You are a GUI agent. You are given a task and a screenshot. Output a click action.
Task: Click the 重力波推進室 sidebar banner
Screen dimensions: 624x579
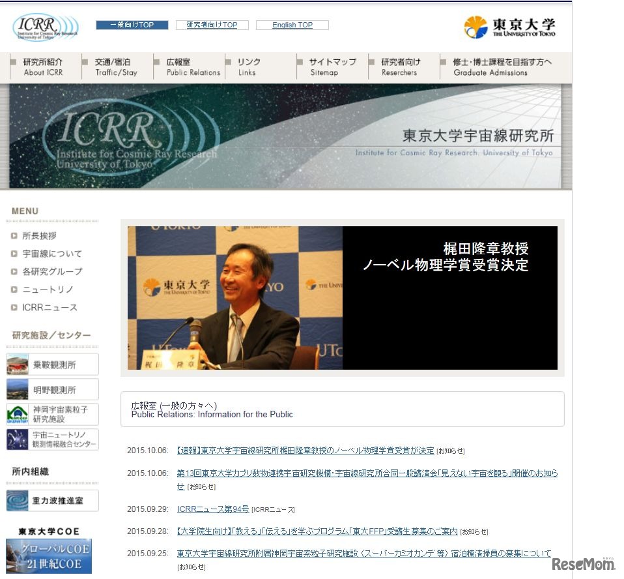[52, 500]
